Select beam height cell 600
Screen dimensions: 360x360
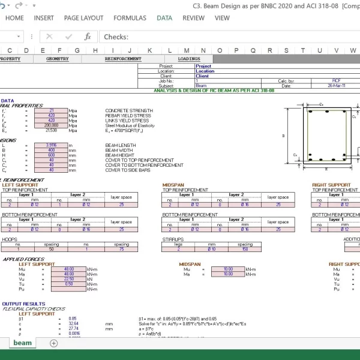coord(51,155)
